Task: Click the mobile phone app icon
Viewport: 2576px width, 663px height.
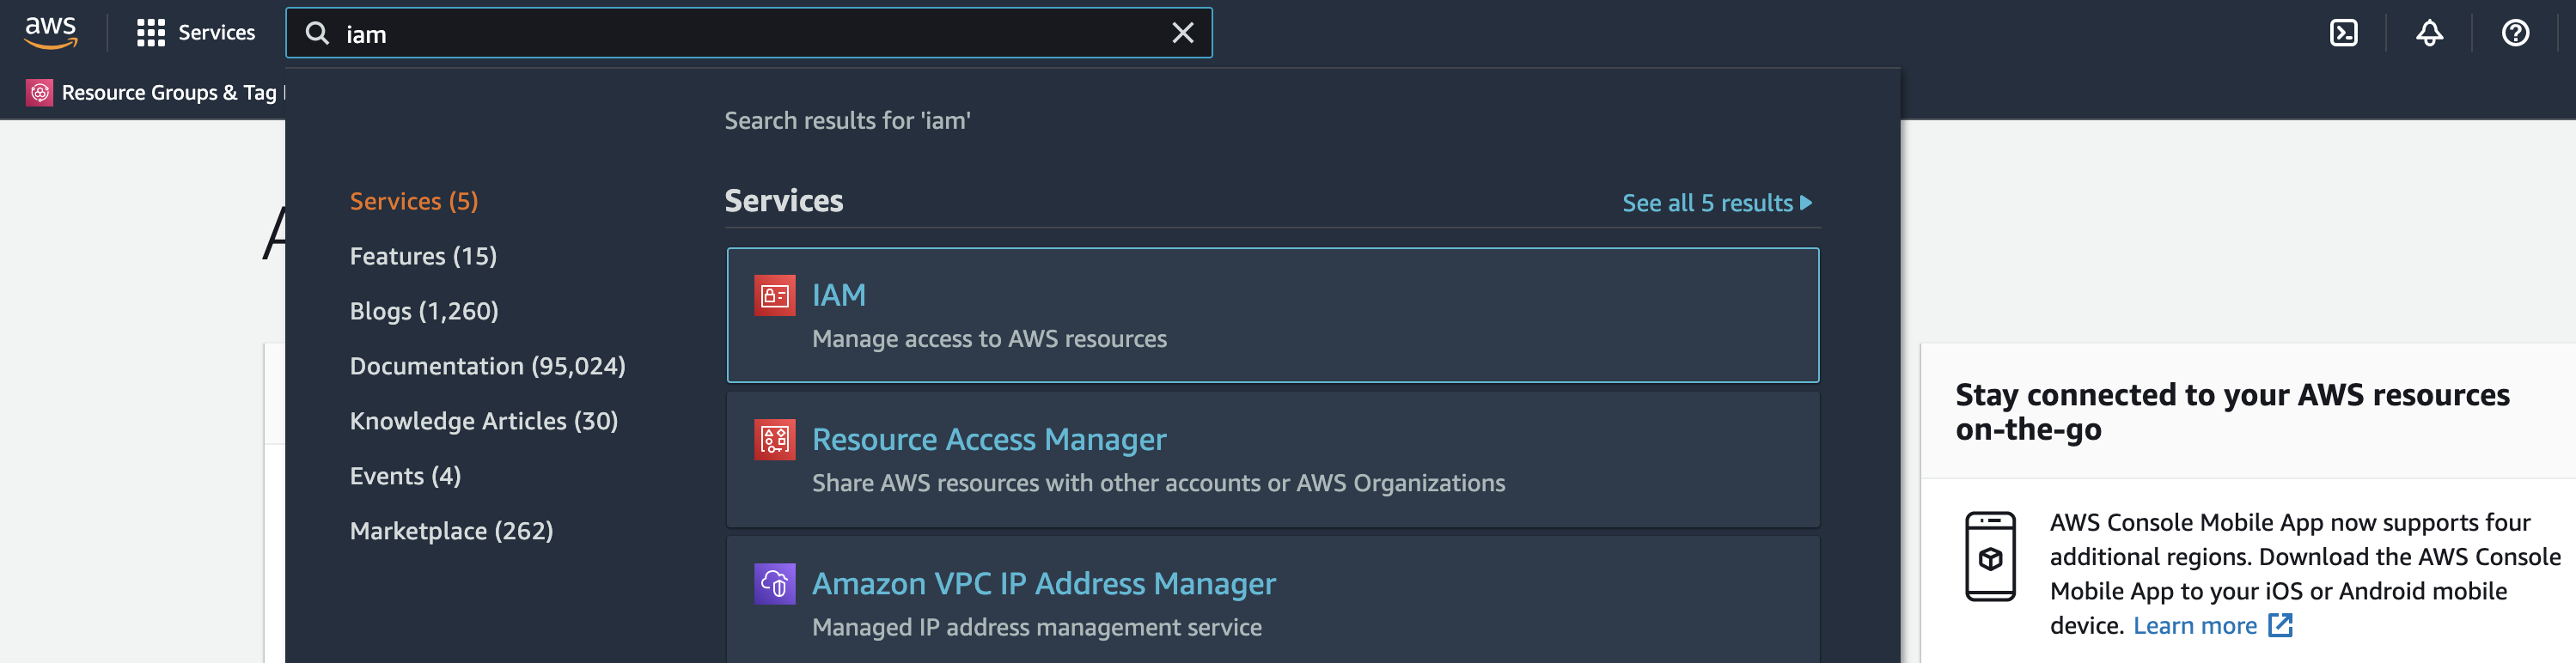Action: click(1990, 556)
